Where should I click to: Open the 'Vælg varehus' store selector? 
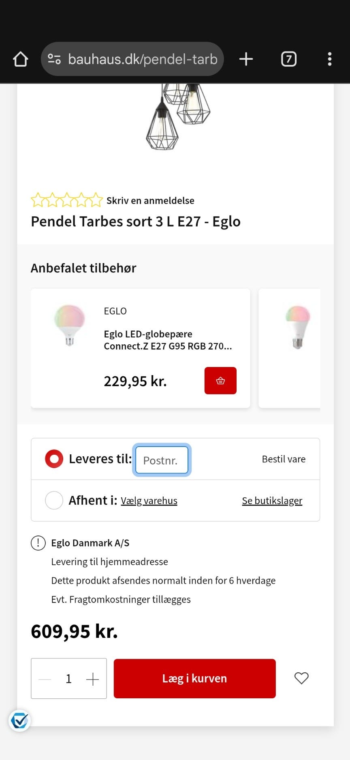pos(149,501)
